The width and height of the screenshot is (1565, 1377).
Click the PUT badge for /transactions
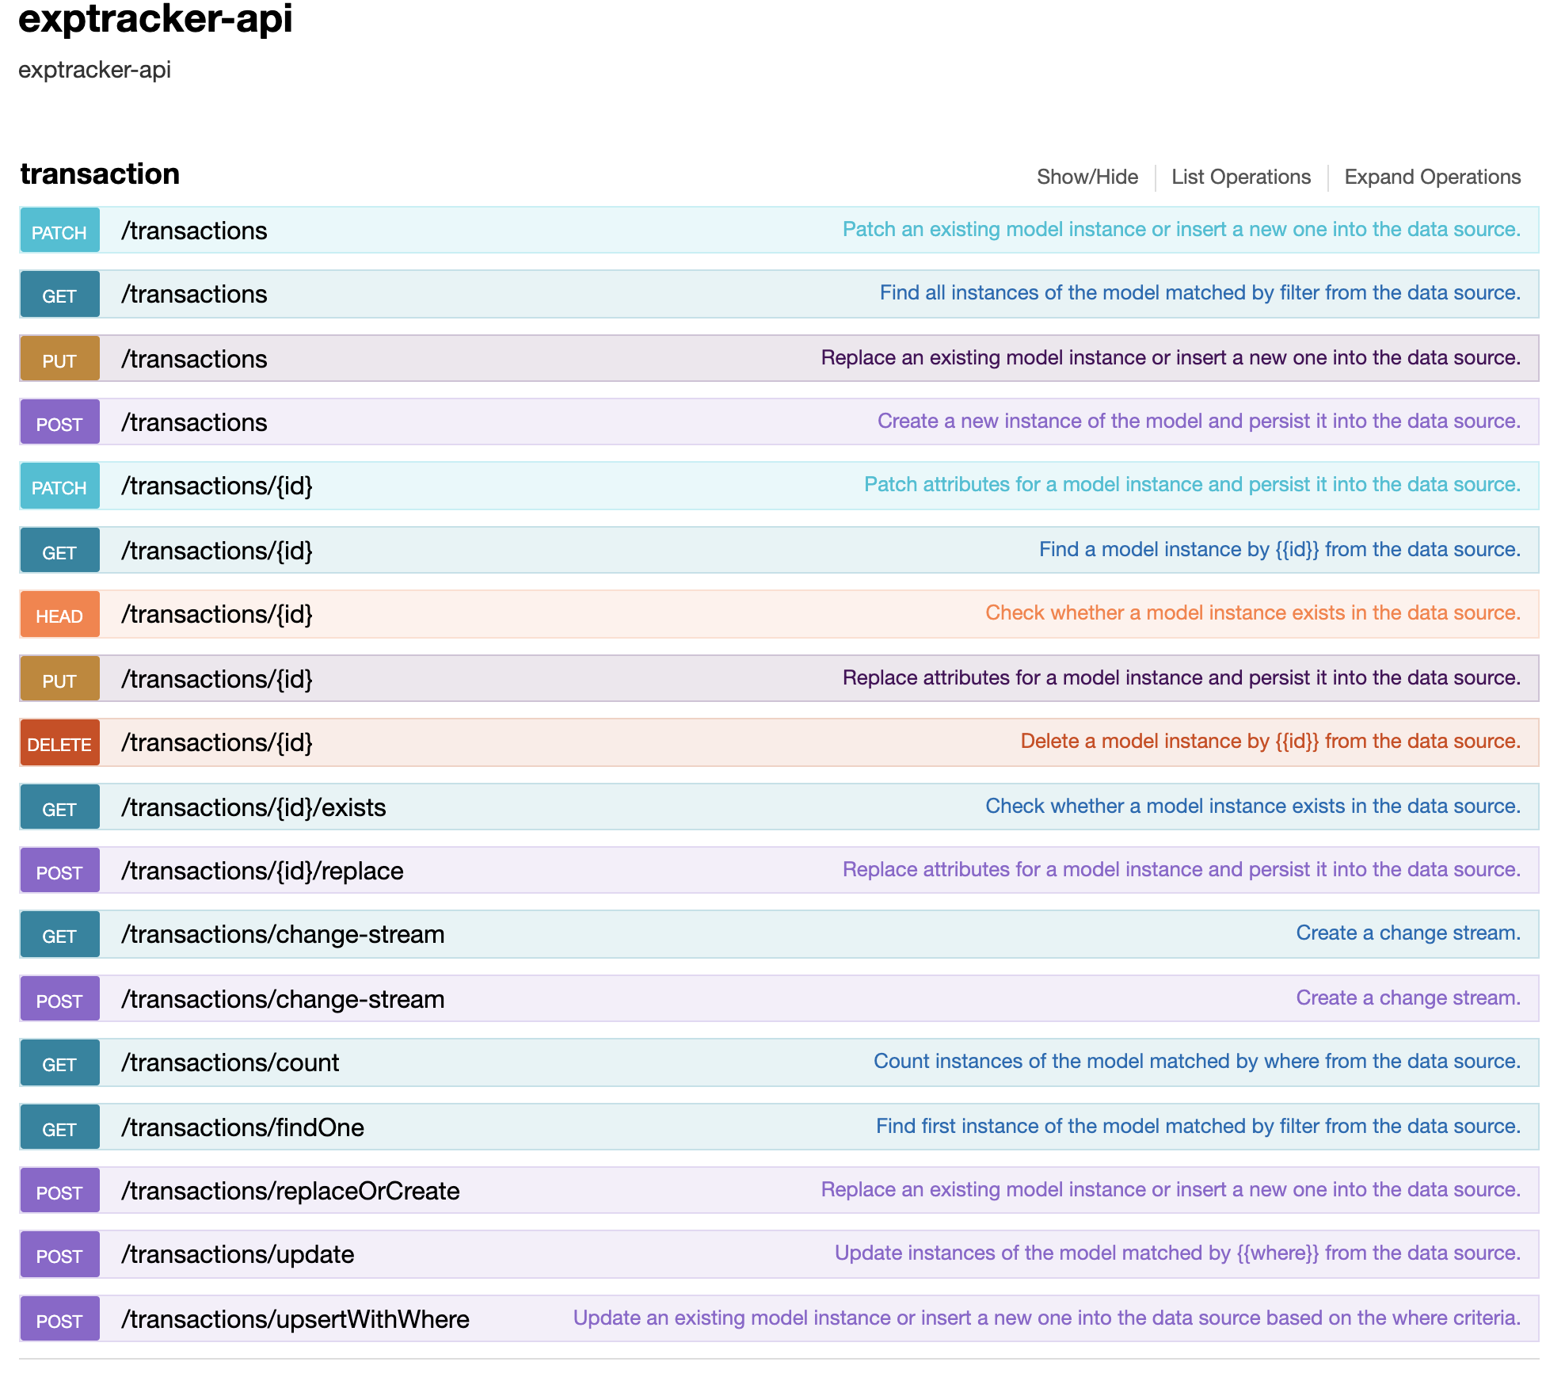click(x=59, y=360)
